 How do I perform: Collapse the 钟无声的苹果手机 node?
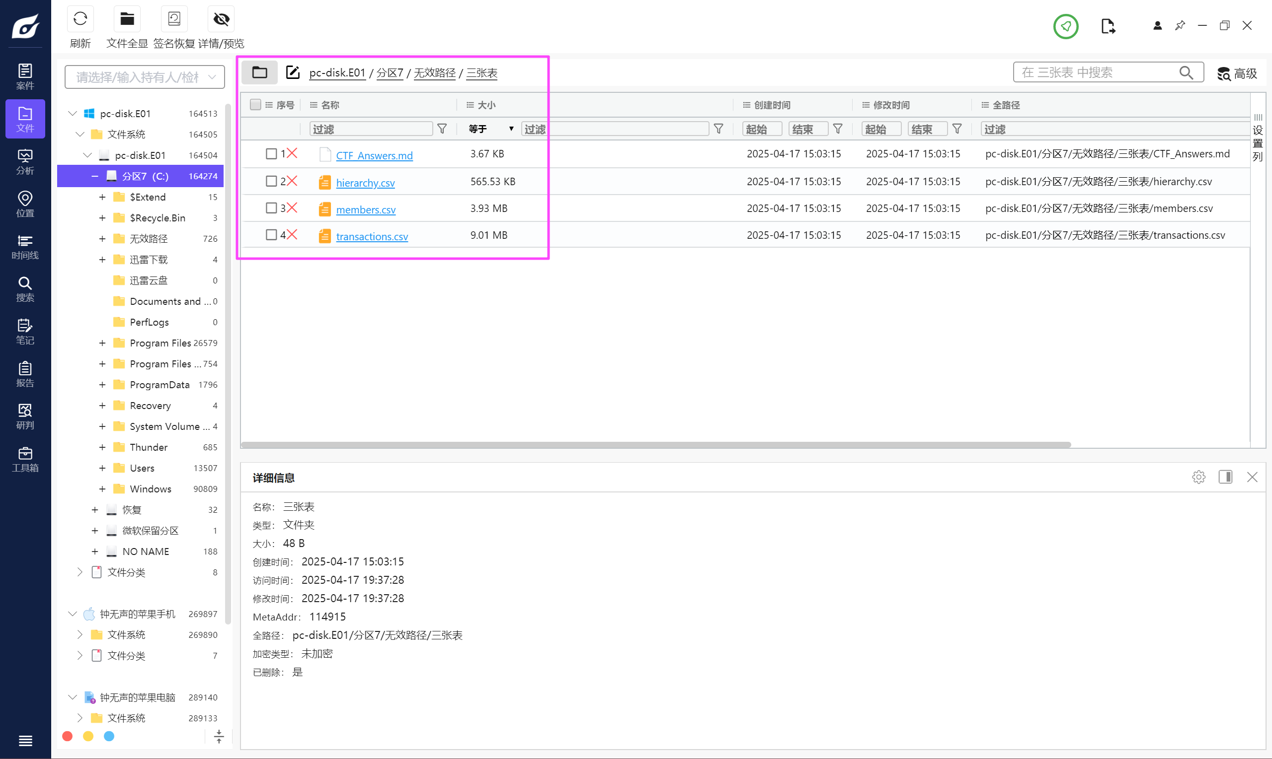click(x=72, y=614)
